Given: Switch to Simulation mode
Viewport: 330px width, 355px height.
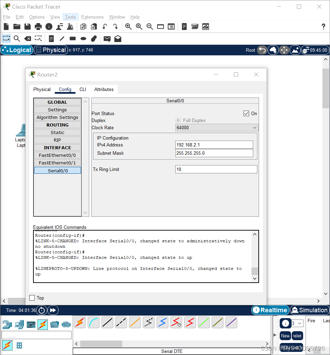Looking at the screenshot, I should (x=310, y=310).
